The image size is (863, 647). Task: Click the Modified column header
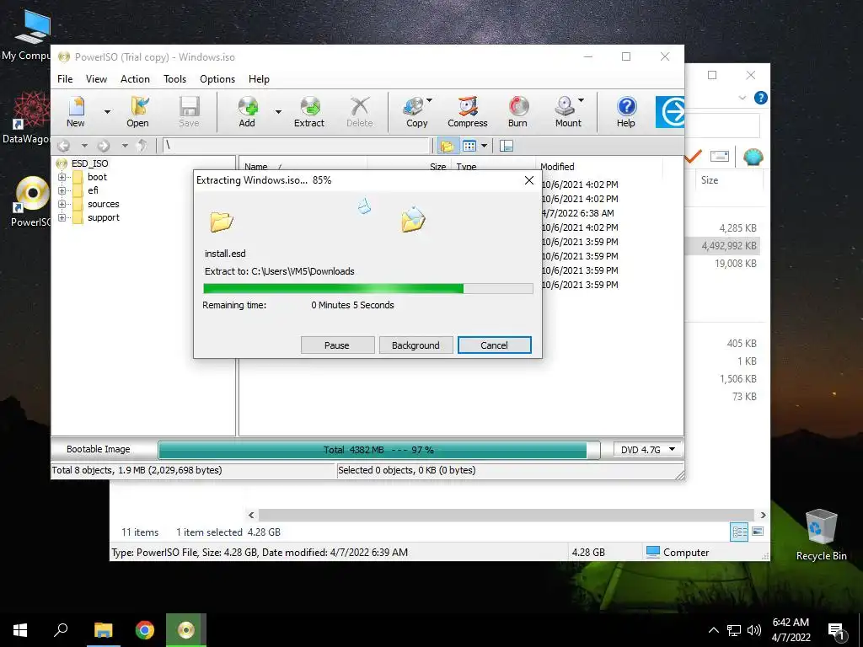[558, 166]
